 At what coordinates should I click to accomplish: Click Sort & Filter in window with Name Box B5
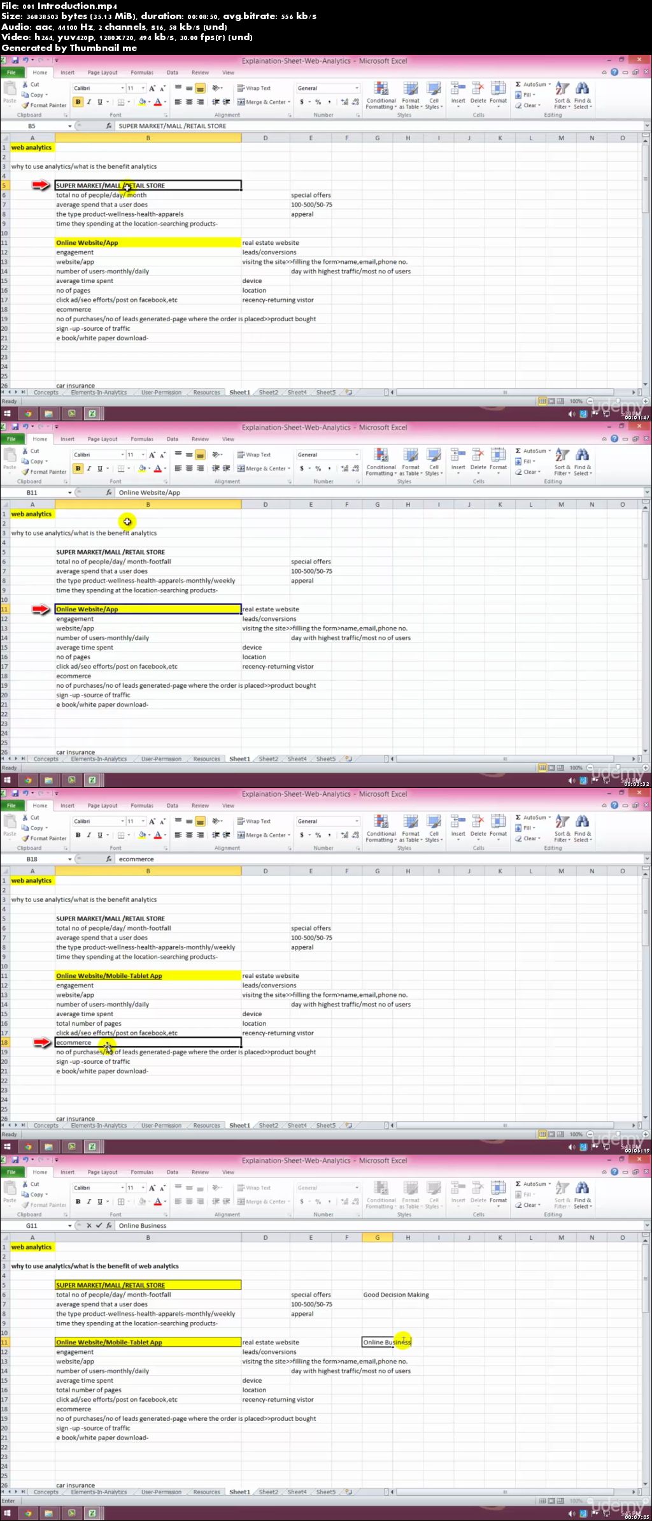[562, 95]
